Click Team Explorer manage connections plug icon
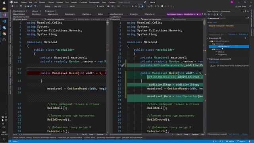254x143 pixels. click(x=217, y=14)
